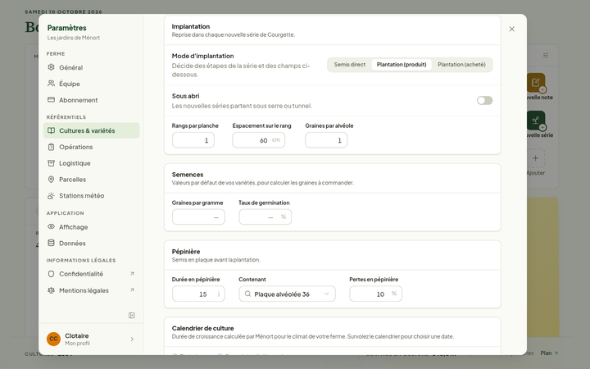The image size is (590, 369).
Task: Open the Plaque alvéolée 36 combo box
Action: coord(287,294)
